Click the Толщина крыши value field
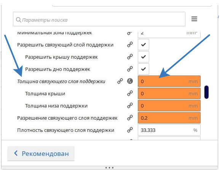Image resolution: width=220 pixels, height=170 pixels. click(169, 93)
